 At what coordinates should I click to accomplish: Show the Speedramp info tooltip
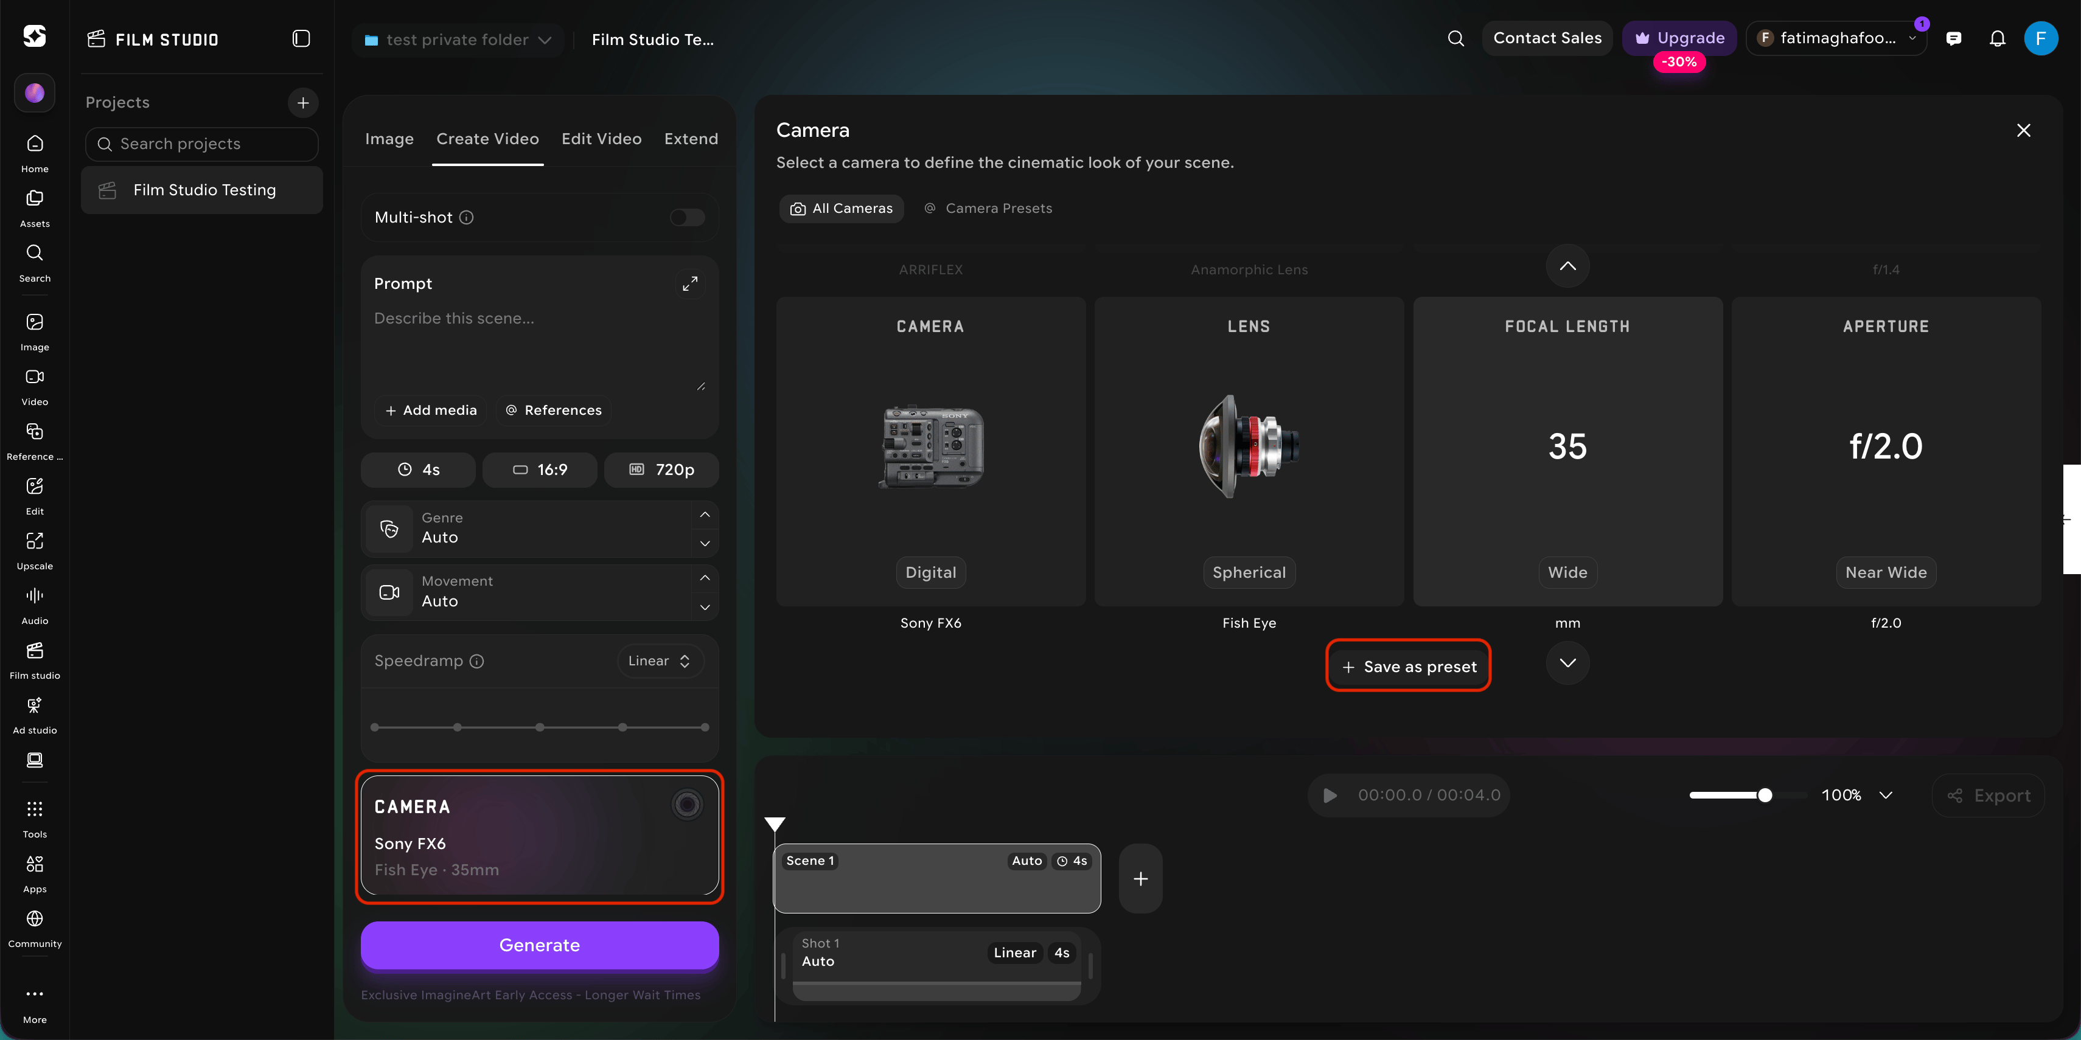click(x=476, y=661)
